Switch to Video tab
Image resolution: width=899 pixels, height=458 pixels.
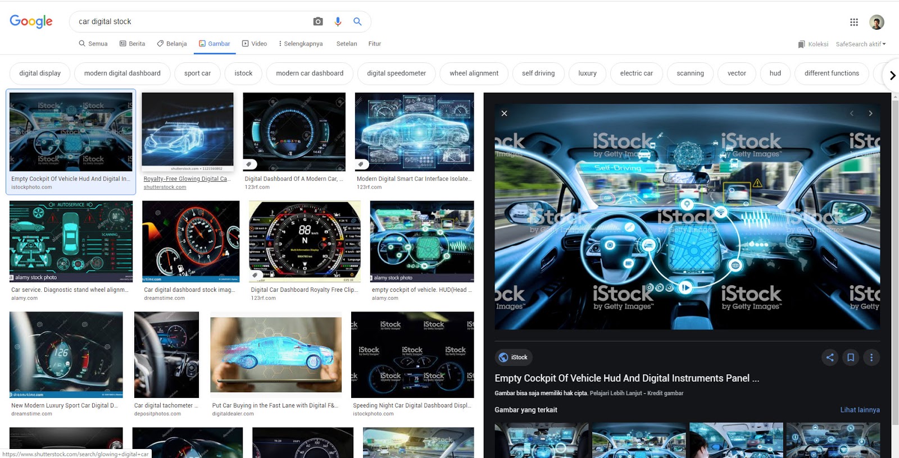pyautogui.click(x=255, y=44)
